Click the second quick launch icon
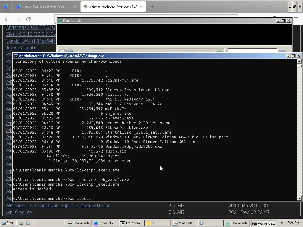This screenshot has width=303, height=227. (28, 223)
